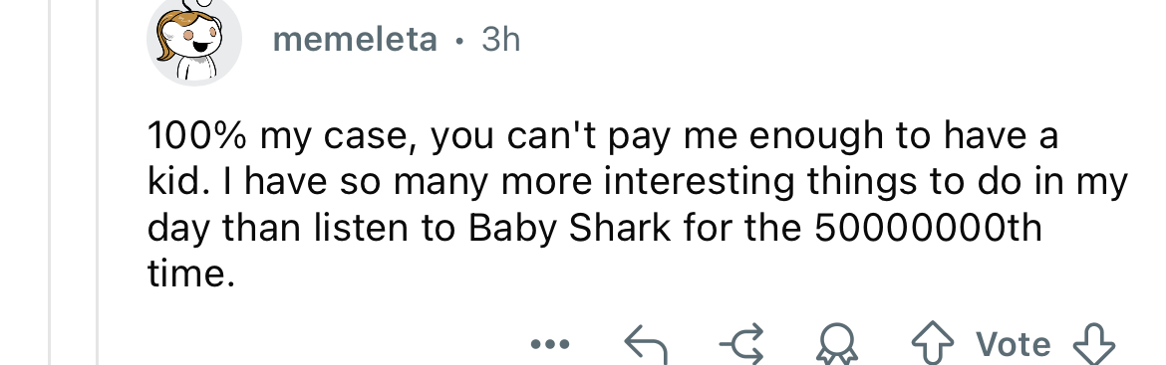Collapse thread using the inner vertical line
The image size is (1166, 365).
tap(98, 183)
